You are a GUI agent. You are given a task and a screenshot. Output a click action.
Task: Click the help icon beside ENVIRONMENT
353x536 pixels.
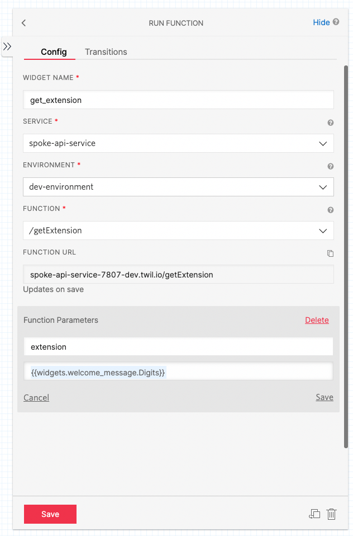tap(330, 166)
